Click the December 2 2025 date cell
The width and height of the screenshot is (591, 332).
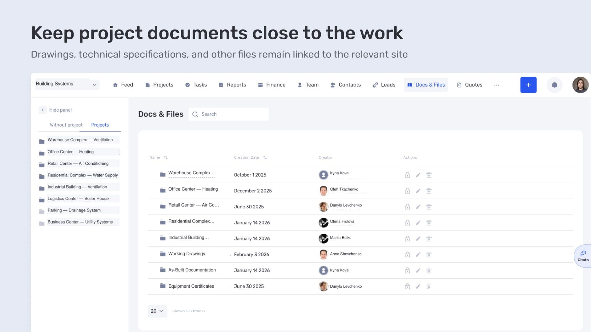253,191
